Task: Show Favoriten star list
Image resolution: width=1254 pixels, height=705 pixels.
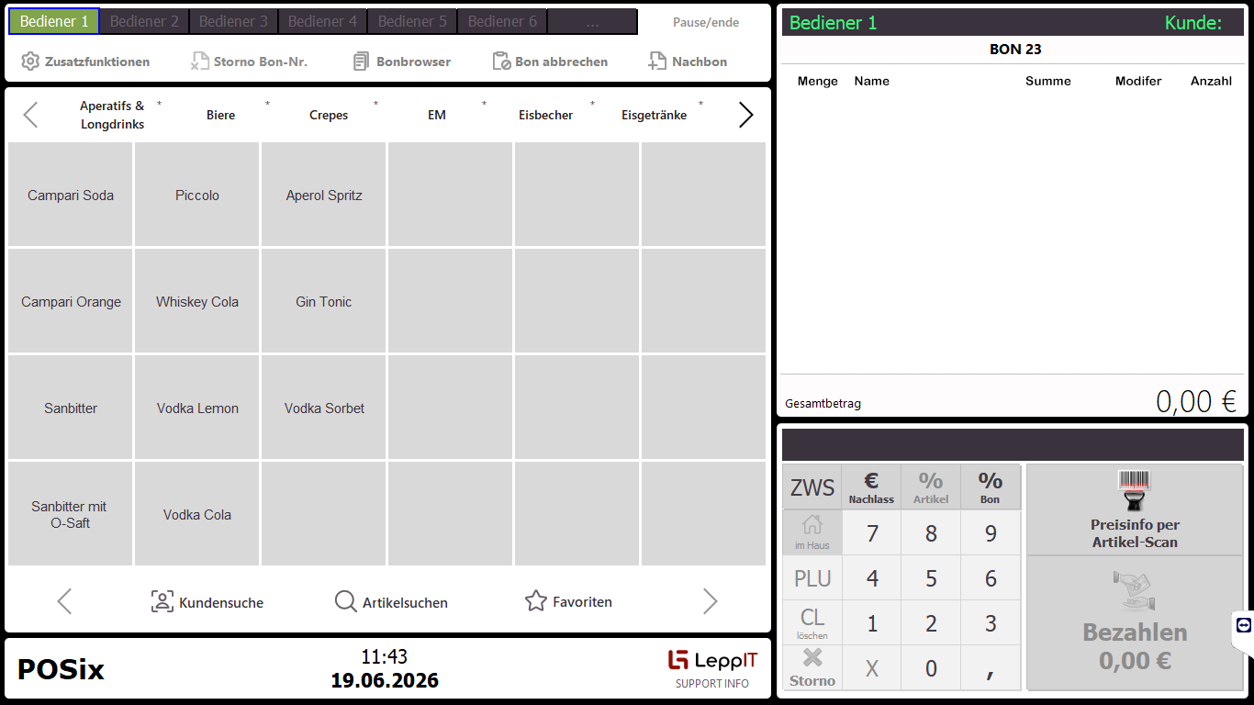Action: [x=568, y=601]
